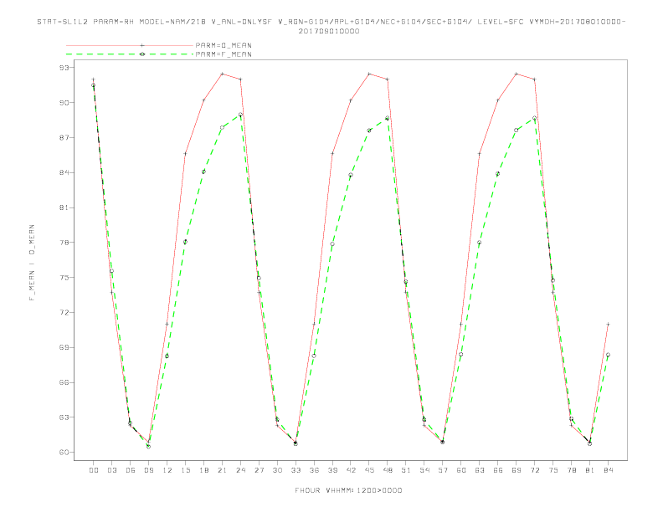Click x-axis tick label 66
The height and width of the screenshot is (512, 663).
click(498, 470)
